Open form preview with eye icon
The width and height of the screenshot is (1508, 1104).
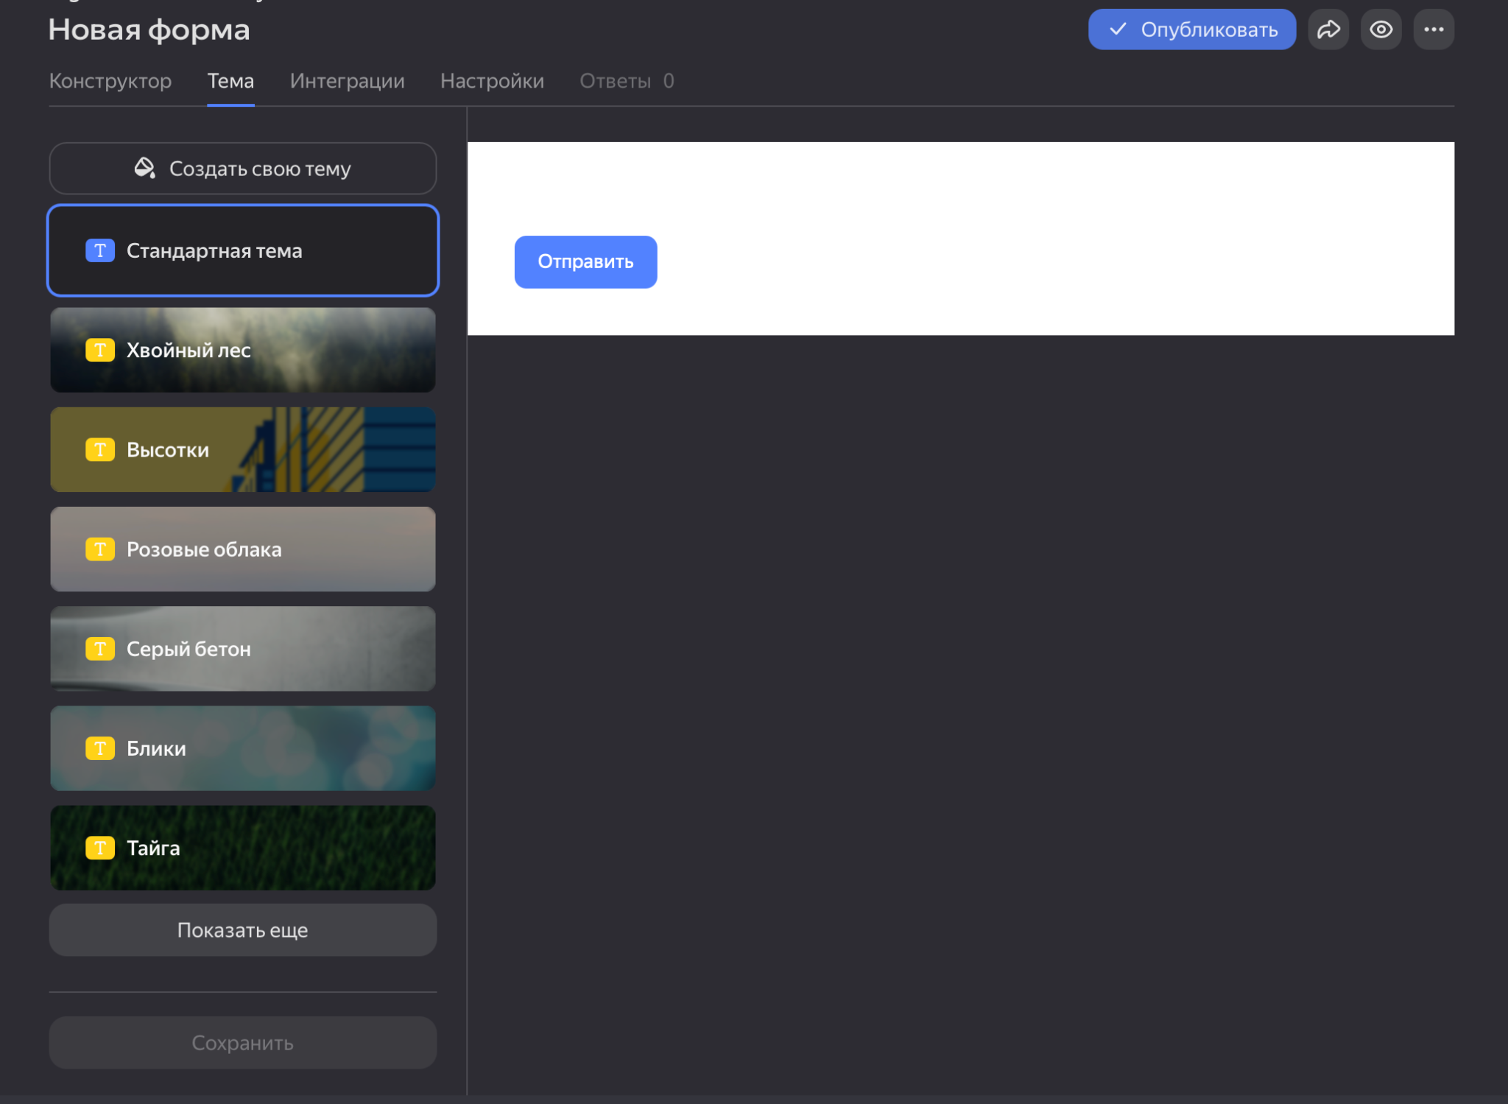[1381, 29]
